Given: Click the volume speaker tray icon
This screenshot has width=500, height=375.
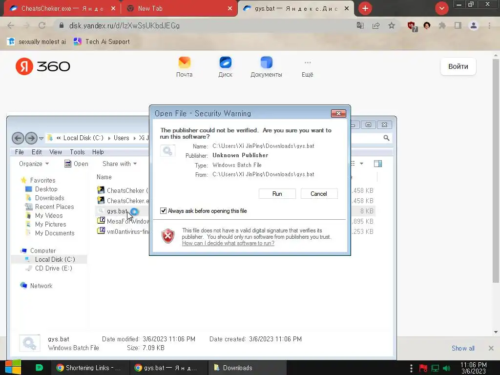Looking at the screenshot, I should pos(447,368).
